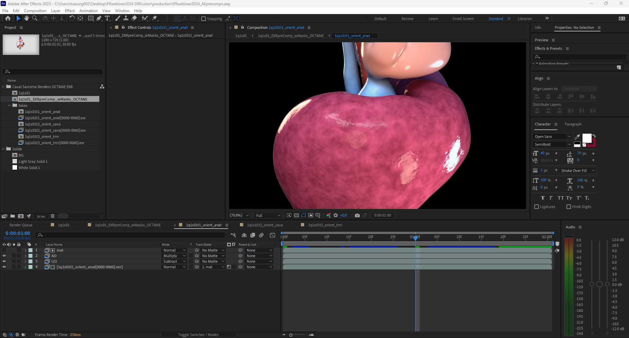Open the Stroke Over Fill dropdown

[x=578, y=171]
